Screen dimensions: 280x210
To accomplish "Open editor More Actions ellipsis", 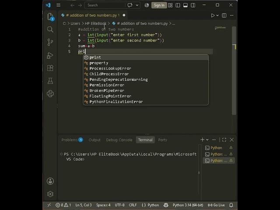I will coord(231,15).
